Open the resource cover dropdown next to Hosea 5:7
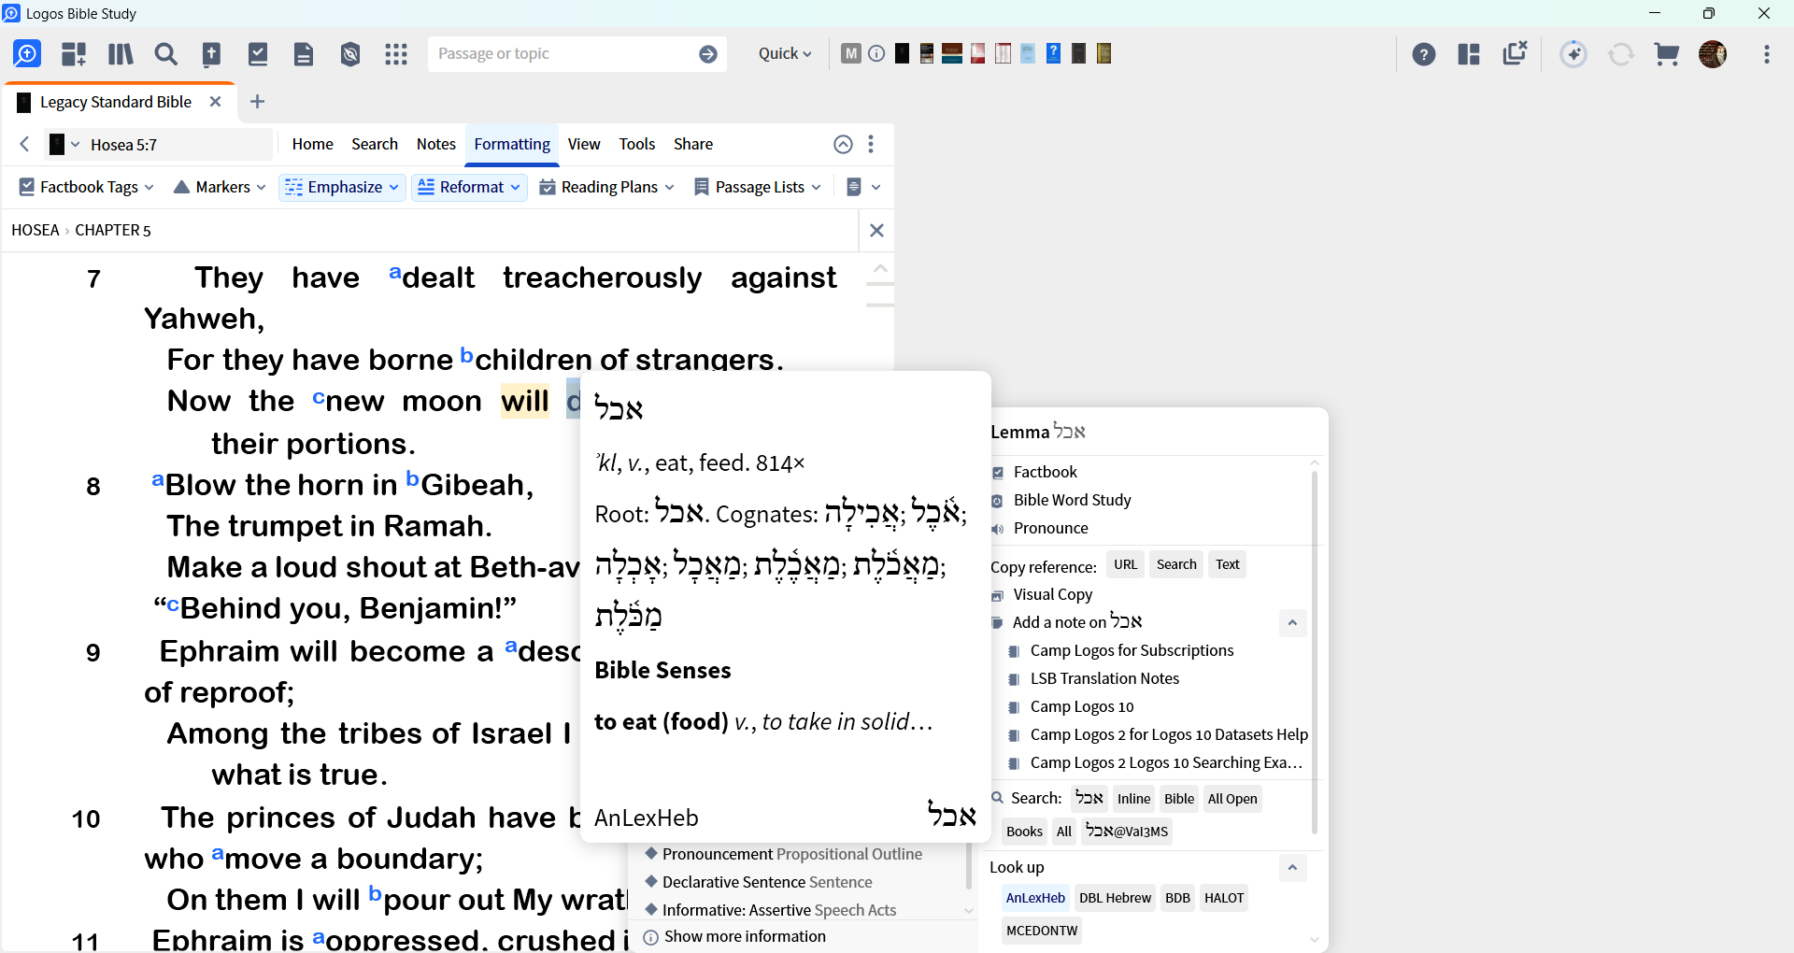Image resolution: width=1794 pixels, height=953 pixels. (x=64, y=144)
